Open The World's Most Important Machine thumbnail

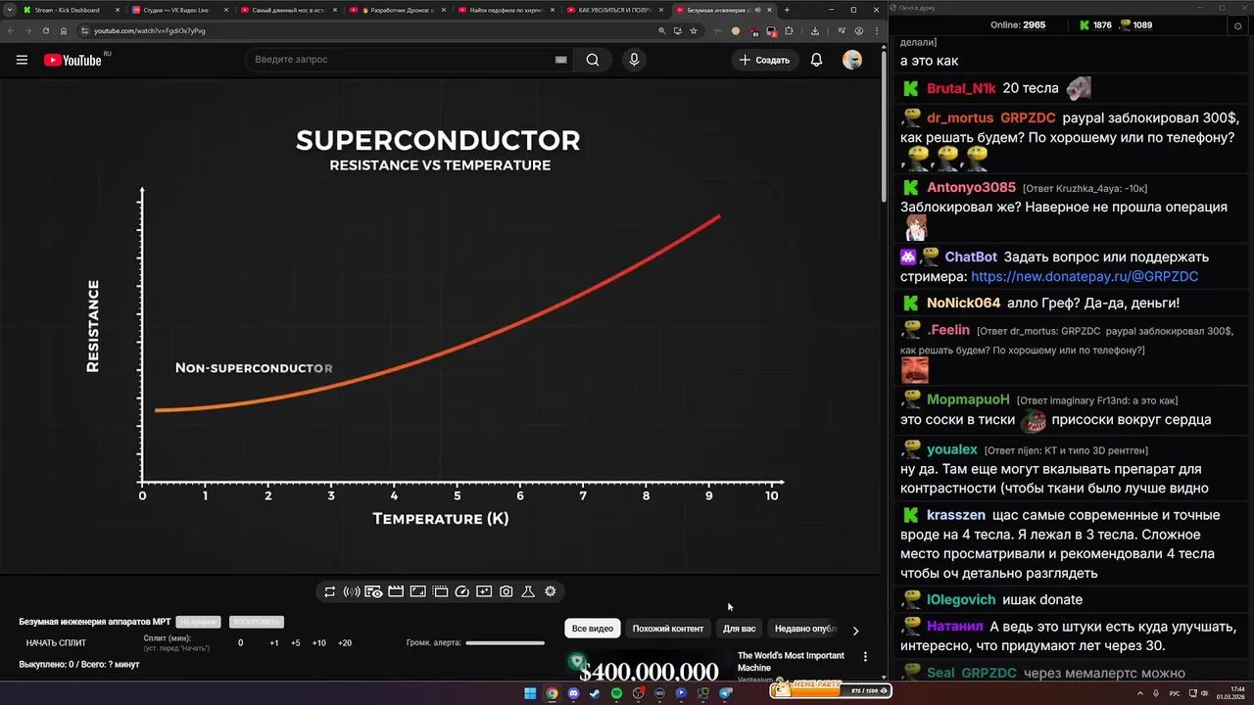click(649, 664)
